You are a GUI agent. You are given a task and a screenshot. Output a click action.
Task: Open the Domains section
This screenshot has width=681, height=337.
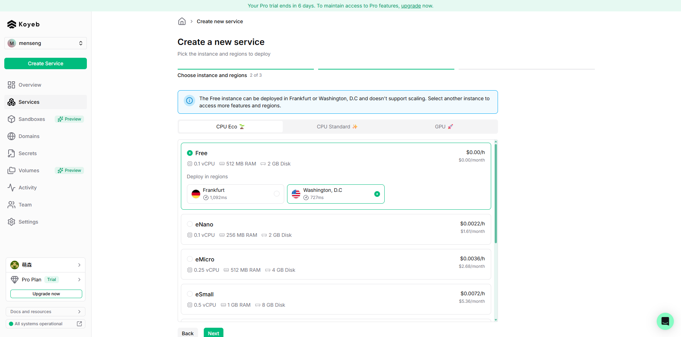click(x=29, y=136)
